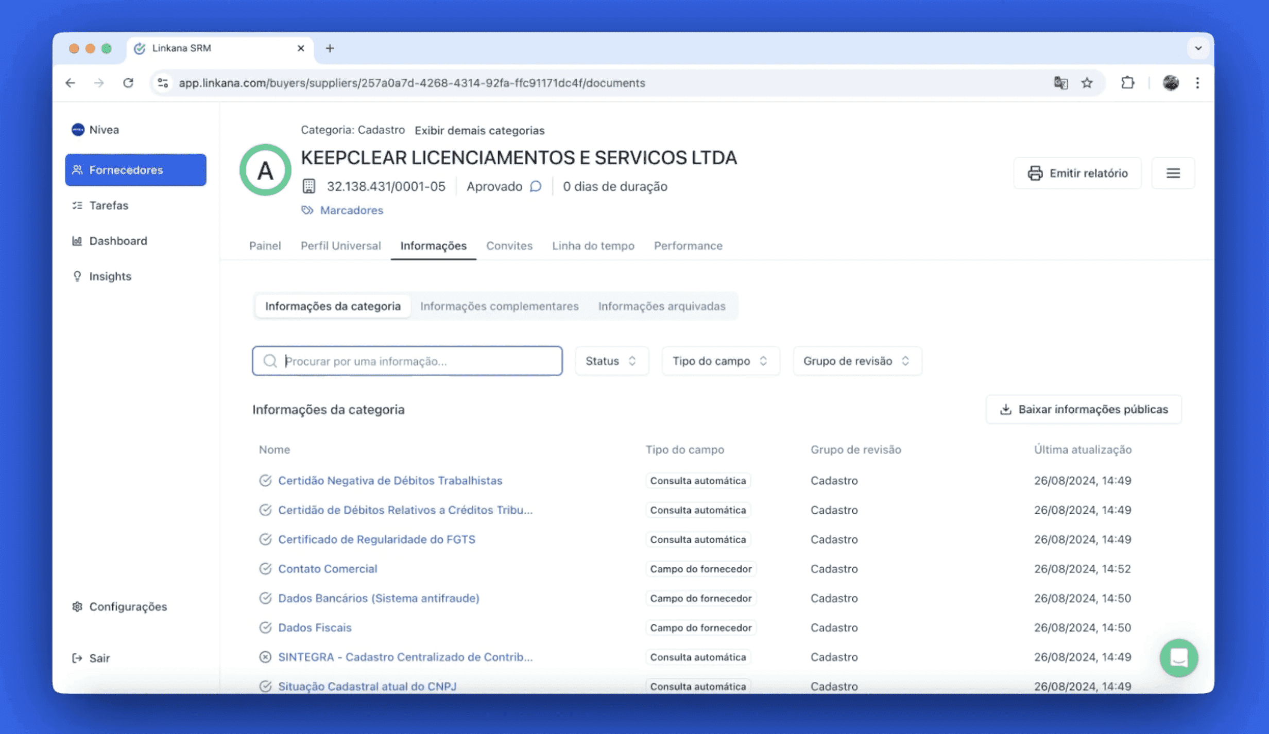Click Emitir relatório button
The height and width of the screenshot is (734, 1269).
pos(1077,173)
